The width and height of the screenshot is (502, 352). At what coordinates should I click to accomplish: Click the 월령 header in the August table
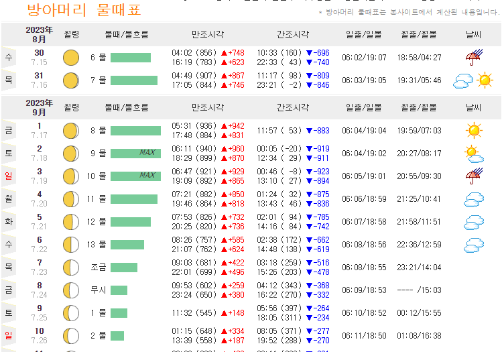72,35
